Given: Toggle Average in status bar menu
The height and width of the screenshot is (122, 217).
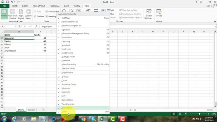Looking at the screenshot, I should pyautogui.click(x=83, y=77).
